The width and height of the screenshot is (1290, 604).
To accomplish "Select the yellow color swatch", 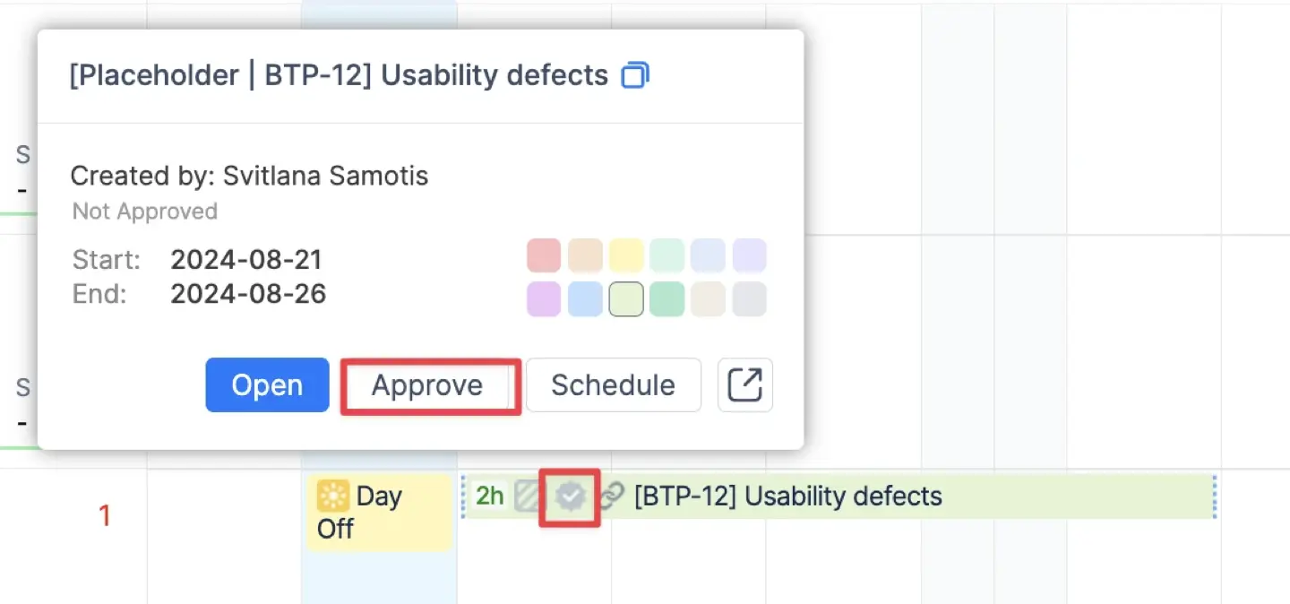I will [x=626, y=255].
